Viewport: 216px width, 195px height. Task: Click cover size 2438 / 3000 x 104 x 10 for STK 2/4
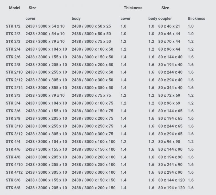(46, 49)
